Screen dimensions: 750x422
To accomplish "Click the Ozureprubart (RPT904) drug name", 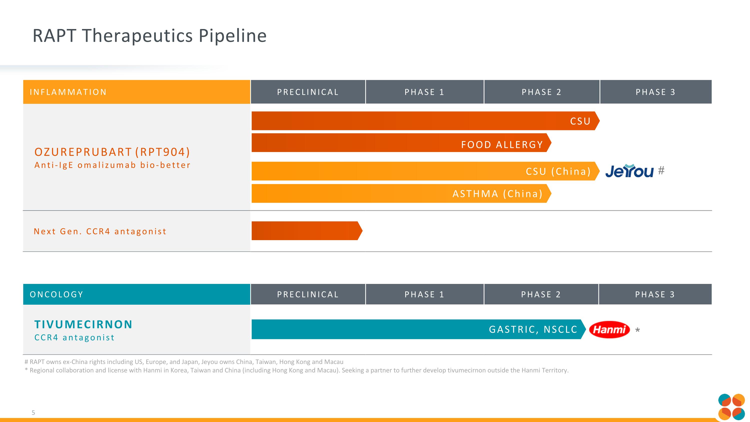I will 112,152.
